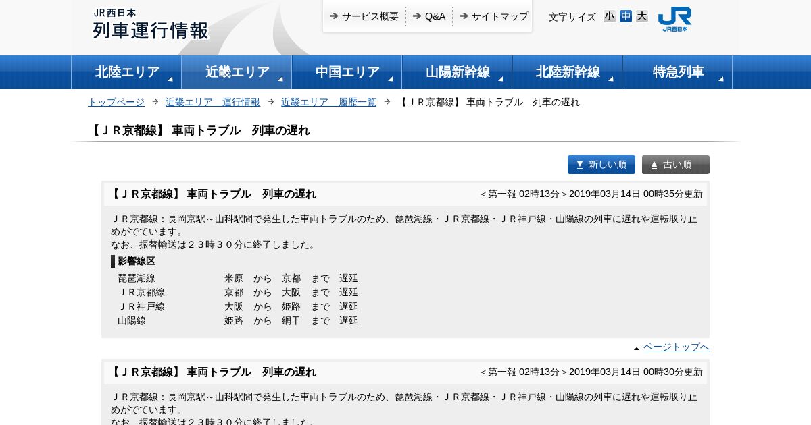Image resolution: width=811 pixels, height=425 pixels.
Task: Click the 姫路 から 網干 まで 遅延 cell
Action: point(291,320)
